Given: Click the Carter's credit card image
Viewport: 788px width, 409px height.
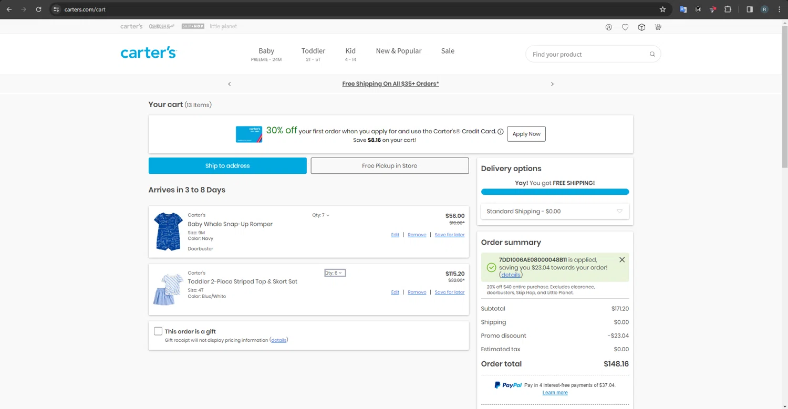Looking at the screenshot, I should point(249,134).
